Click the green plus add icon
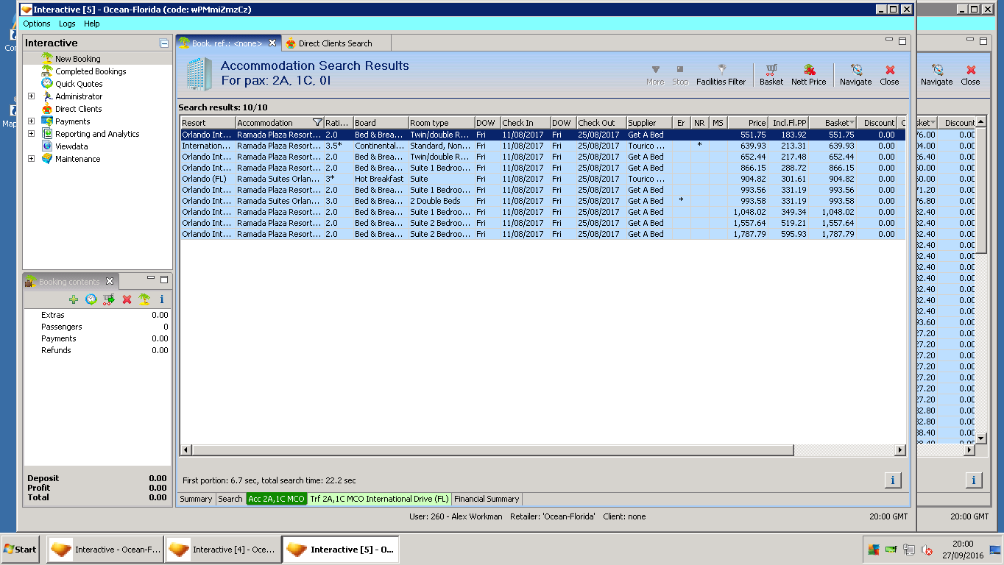 click(74, 299)
